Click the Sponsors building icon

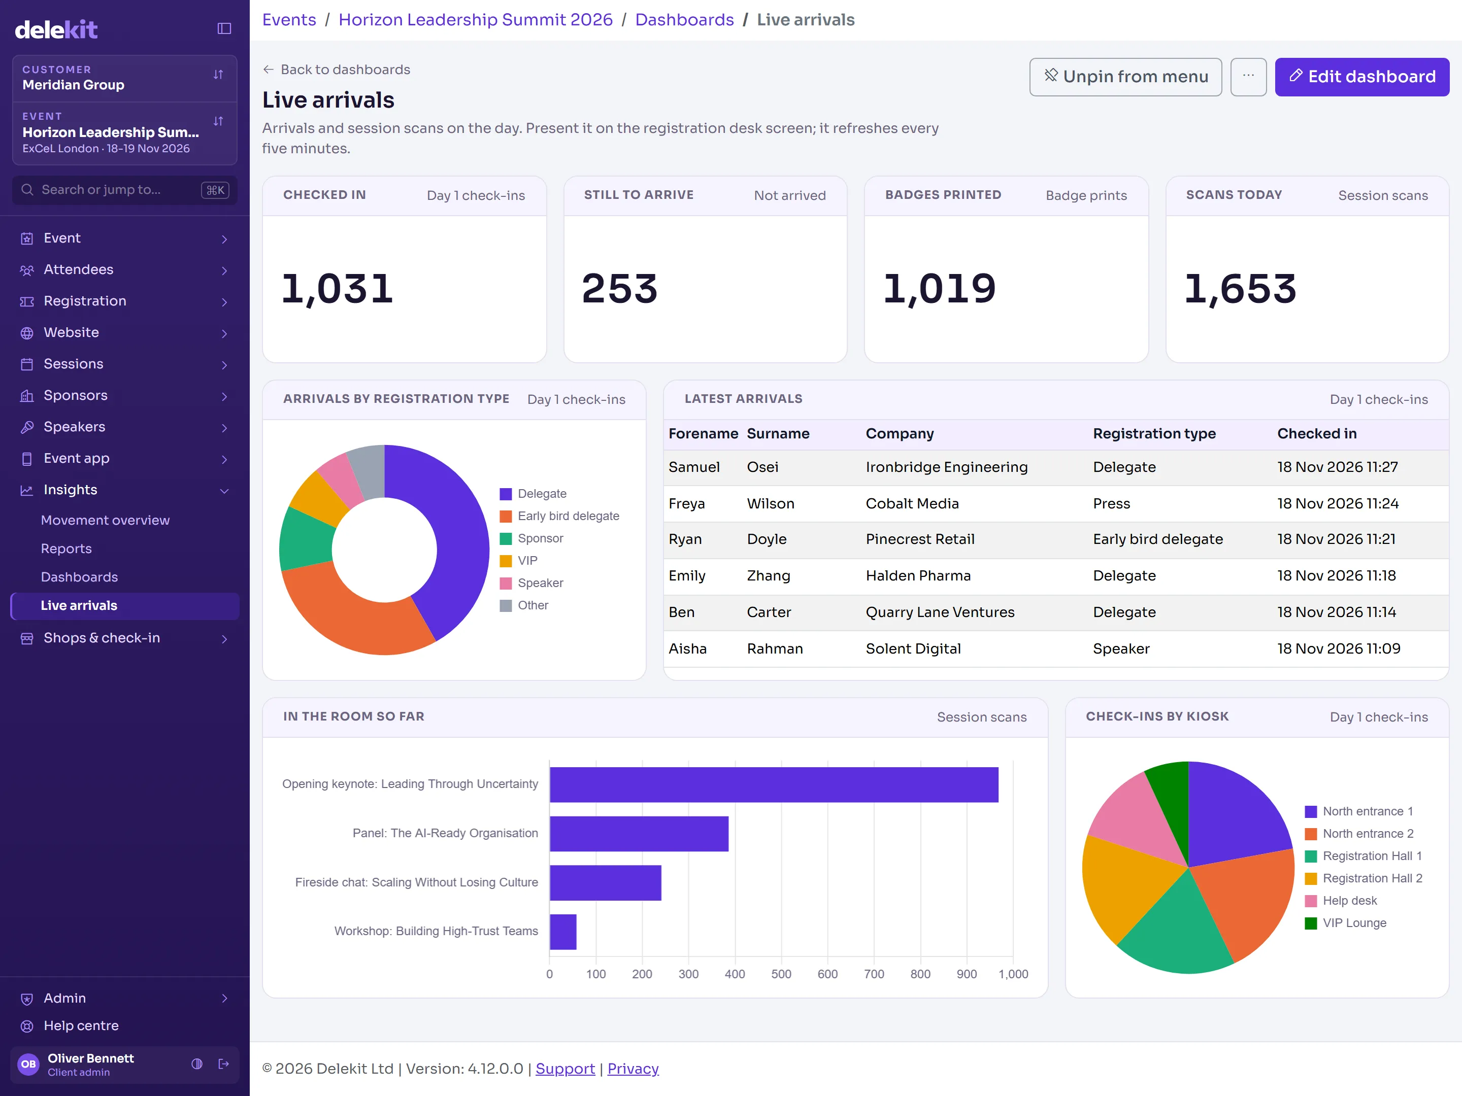27,396
